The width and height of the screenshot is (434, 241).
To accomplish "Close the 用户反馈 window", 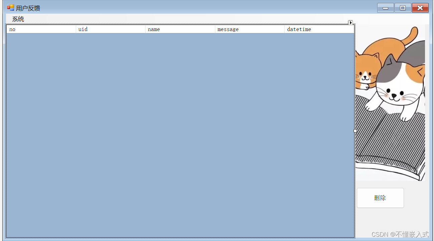I will (x=420, y=8).
